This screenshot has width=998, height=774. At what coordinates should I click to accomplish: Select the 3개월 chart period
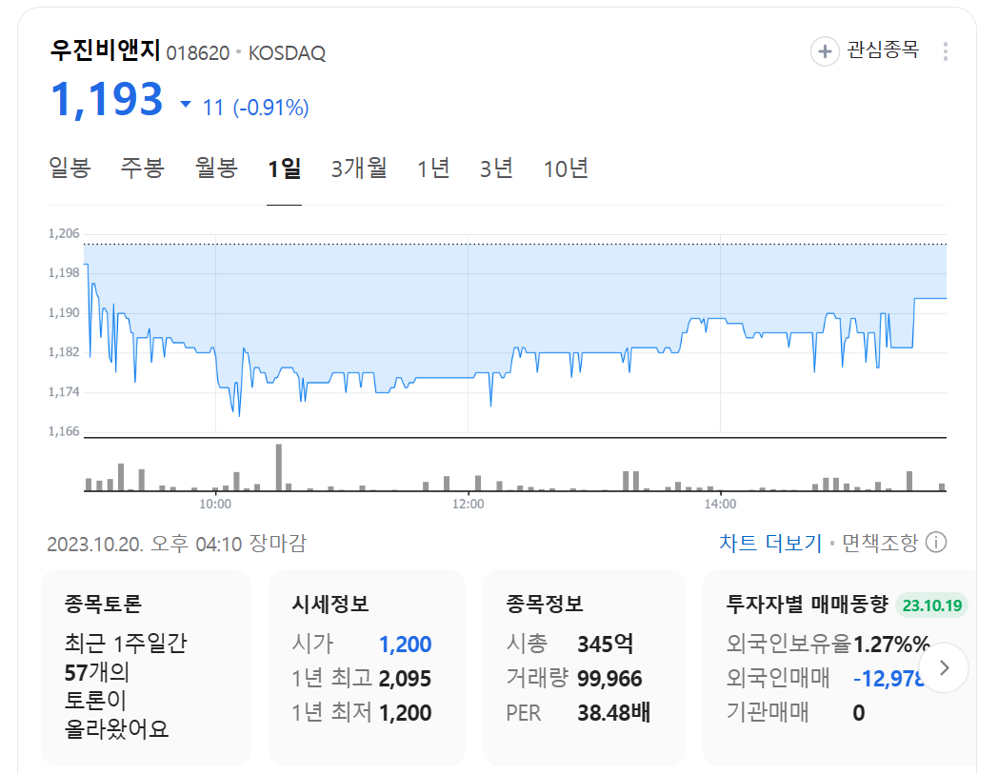click(358, 168)
